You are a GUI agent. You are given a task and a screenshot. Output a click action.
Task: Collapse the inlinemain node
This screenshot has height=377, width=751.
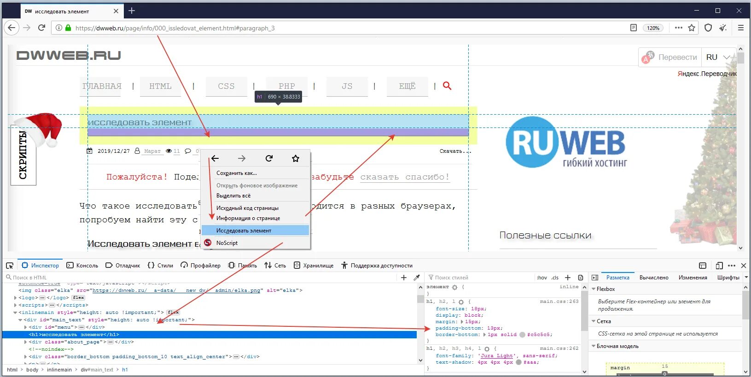[x=15, y=313]
